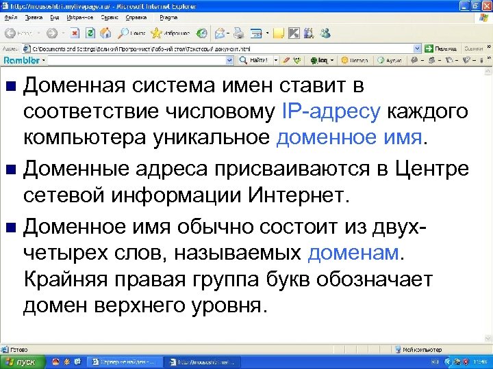
Task: Expand the address bar dropdown arrow
Action: 417,49
